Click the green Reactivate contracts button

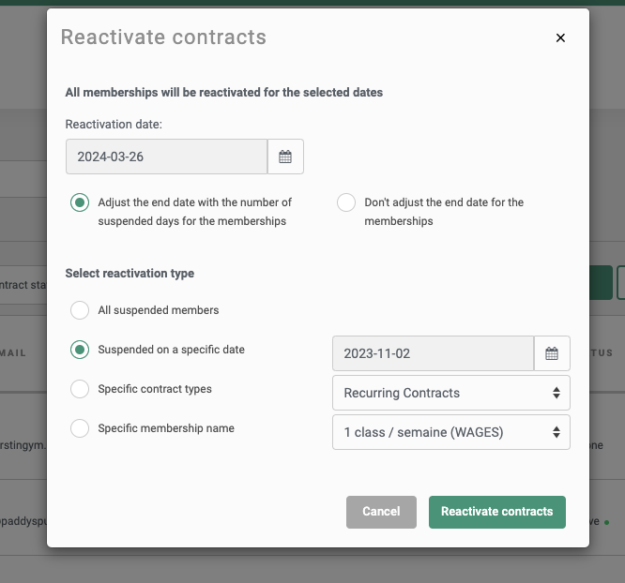(497, 512)
